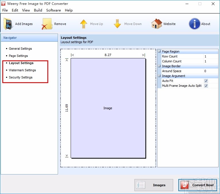This screenshot has height=194, width=220.
Task: Click the Row Count value field
Action: tap(211, 56)
